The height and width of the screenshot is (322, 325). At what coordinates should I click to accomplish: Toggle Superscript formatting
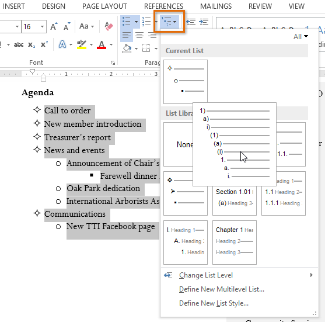click(x=44, y=44)
